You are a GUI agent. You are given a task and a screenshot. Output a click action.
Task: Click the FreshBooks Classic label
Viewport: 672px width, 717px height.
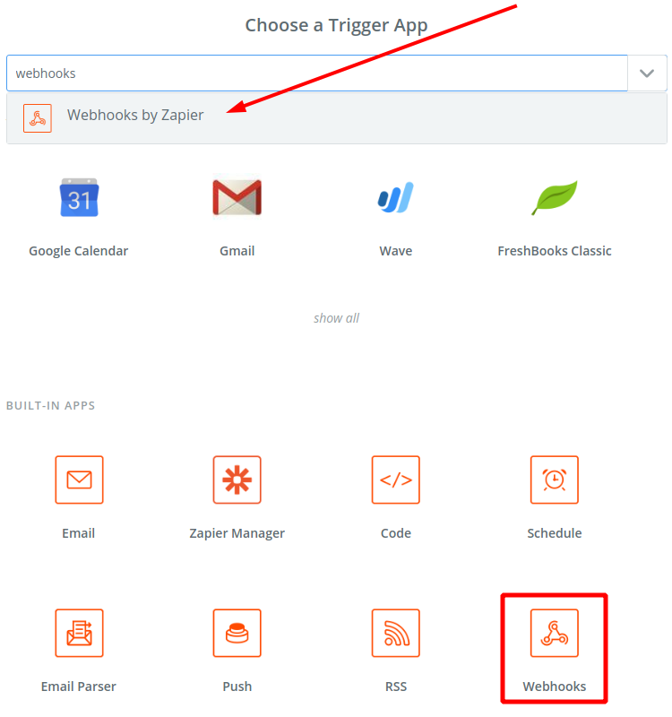click(x=555, y=251)
